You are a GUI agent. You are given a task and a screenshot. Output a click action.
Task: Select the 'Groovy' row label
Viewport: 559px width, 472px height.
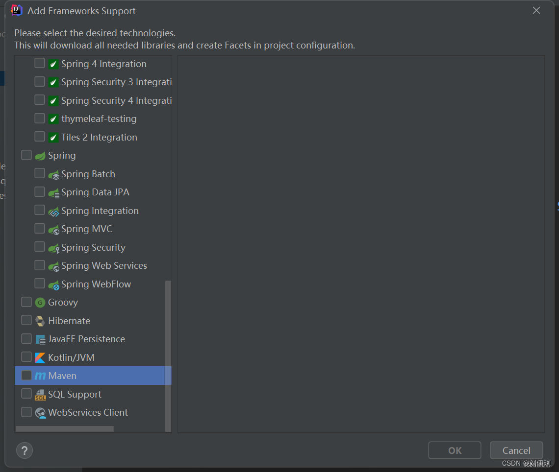63,303
